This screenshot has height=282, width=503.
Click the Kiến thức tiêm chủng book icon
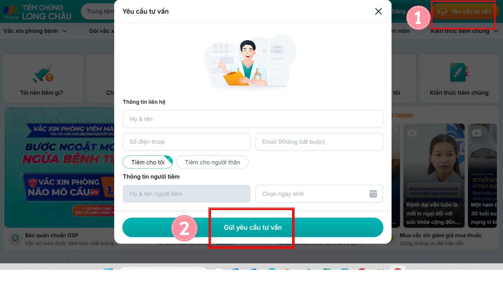point(459,72)
